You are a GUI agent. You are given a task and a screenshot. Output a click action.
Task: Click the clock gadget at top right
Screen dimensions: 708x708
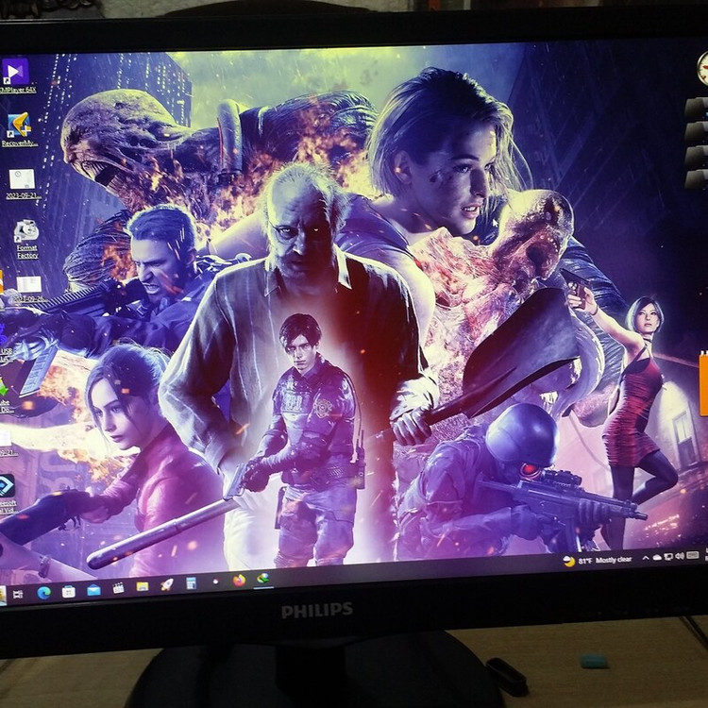(702, 68)
